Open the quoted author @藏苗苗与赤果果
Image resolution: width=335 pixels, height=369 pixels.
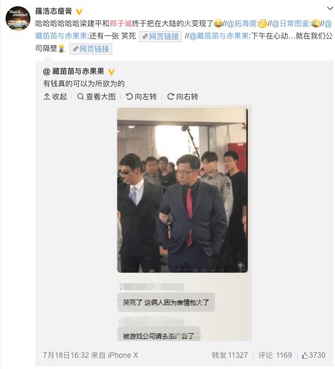[73, 71]
